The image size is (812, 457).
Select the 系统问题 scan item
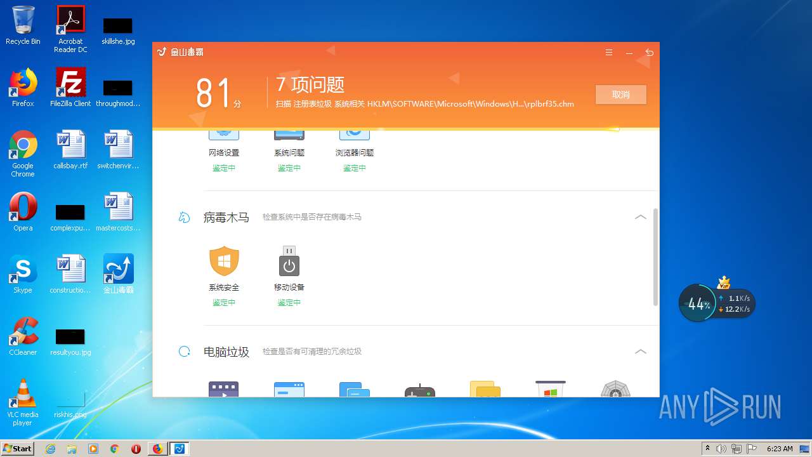(289, 153)
